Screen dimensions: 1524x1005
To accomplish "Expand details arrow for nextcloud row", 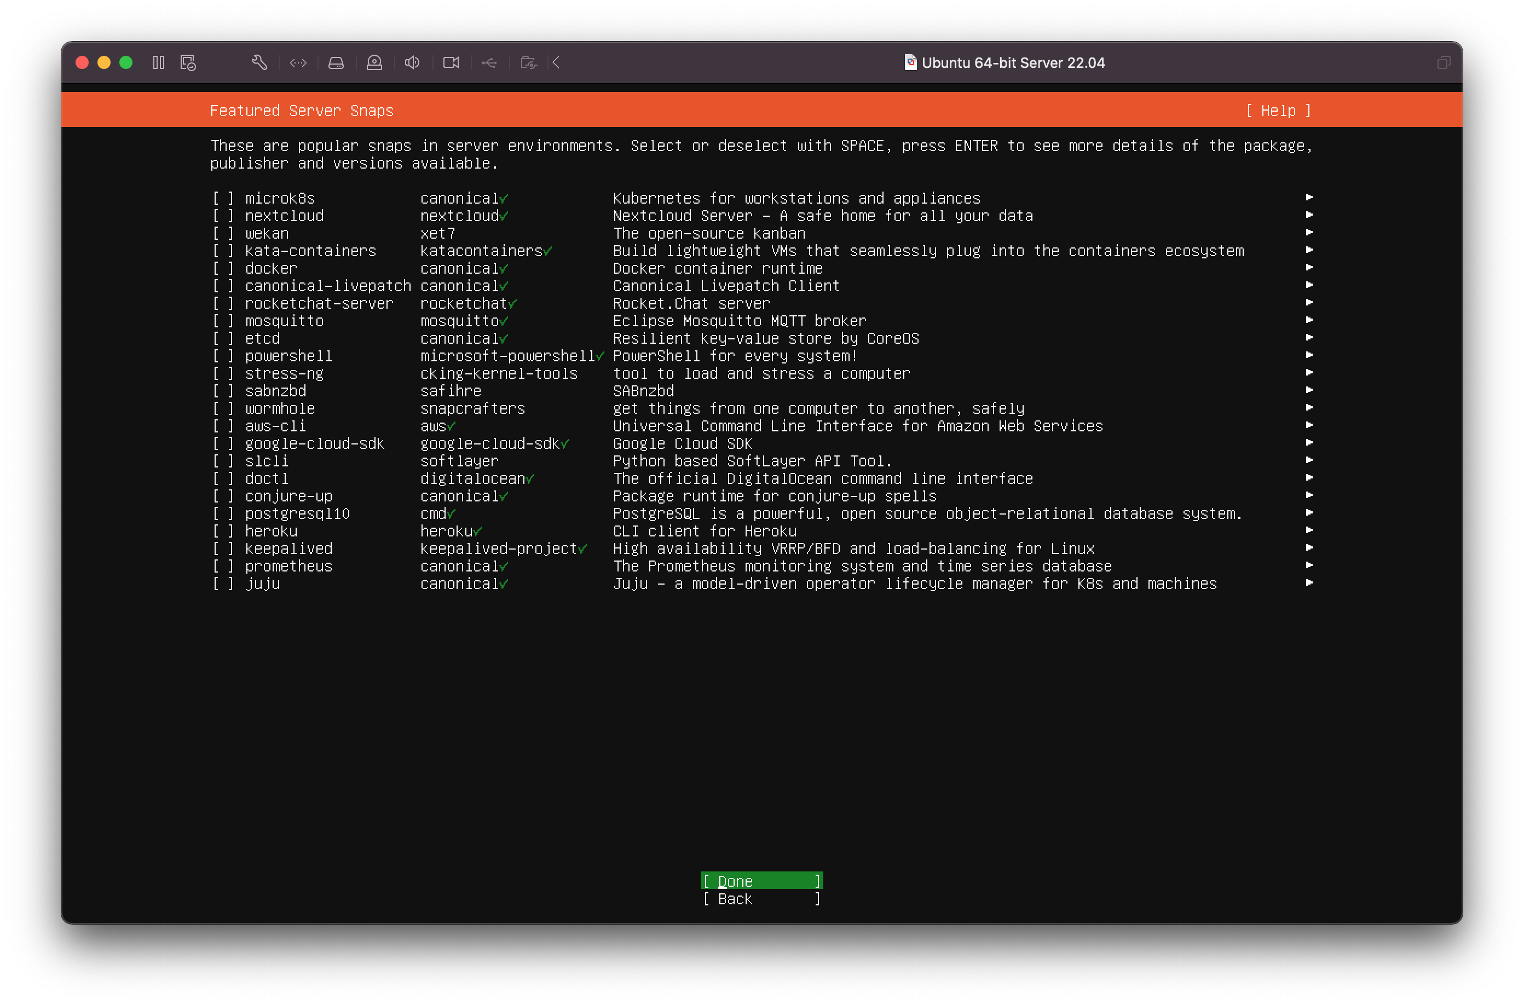I will 1309,215.
